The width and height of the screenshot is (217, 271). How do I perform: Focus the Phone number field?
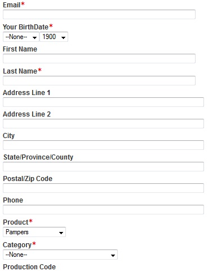[x=103, y=209]
